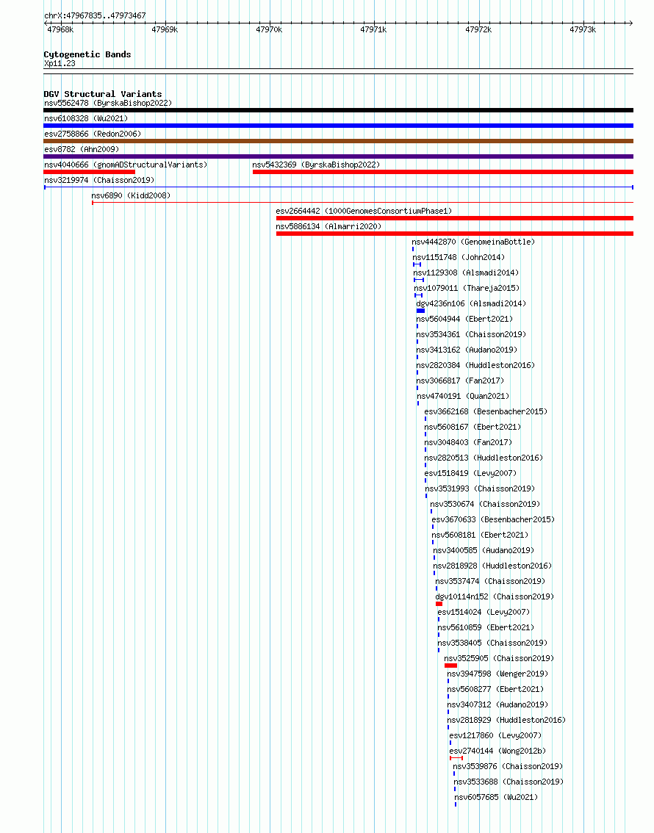The height and width of the screenshot is (833, 654).
Task: Click nsv4040666 (gnomADStructuralVariants) label
Action: pos(126,165)
